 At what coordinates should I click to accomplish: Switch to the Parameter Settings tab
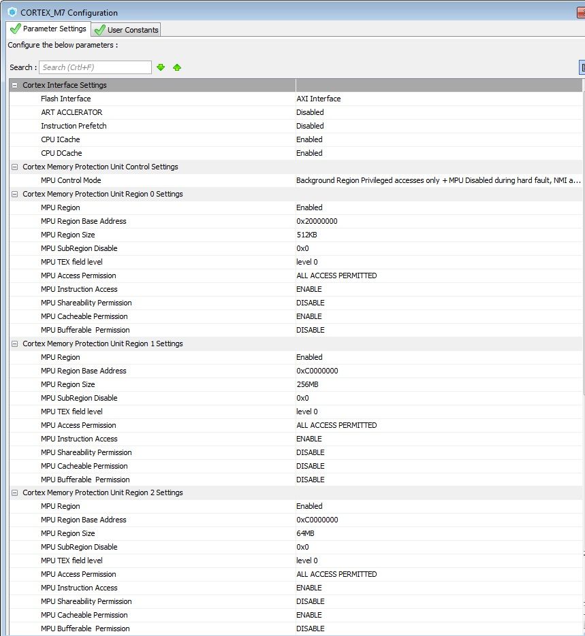tap(49, 29)
